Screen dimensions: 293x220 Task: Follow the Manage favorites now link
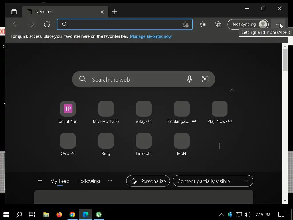click(x=151, y=36)
